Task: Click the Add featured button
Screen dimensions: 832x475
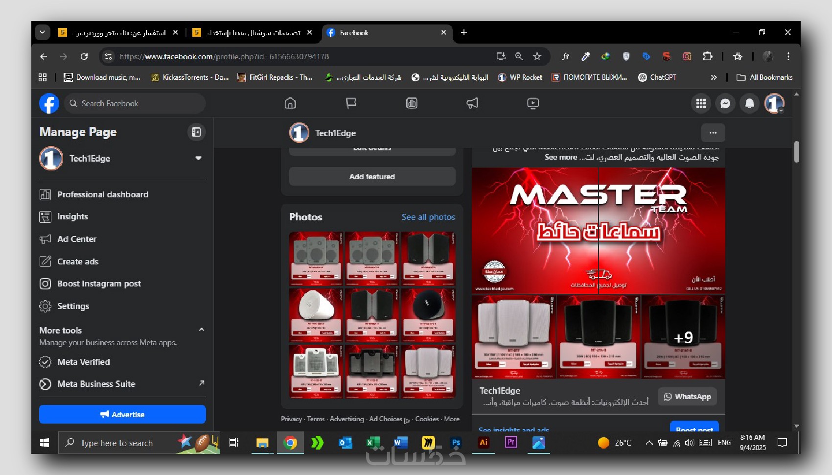Action: (x=372, y=177)
